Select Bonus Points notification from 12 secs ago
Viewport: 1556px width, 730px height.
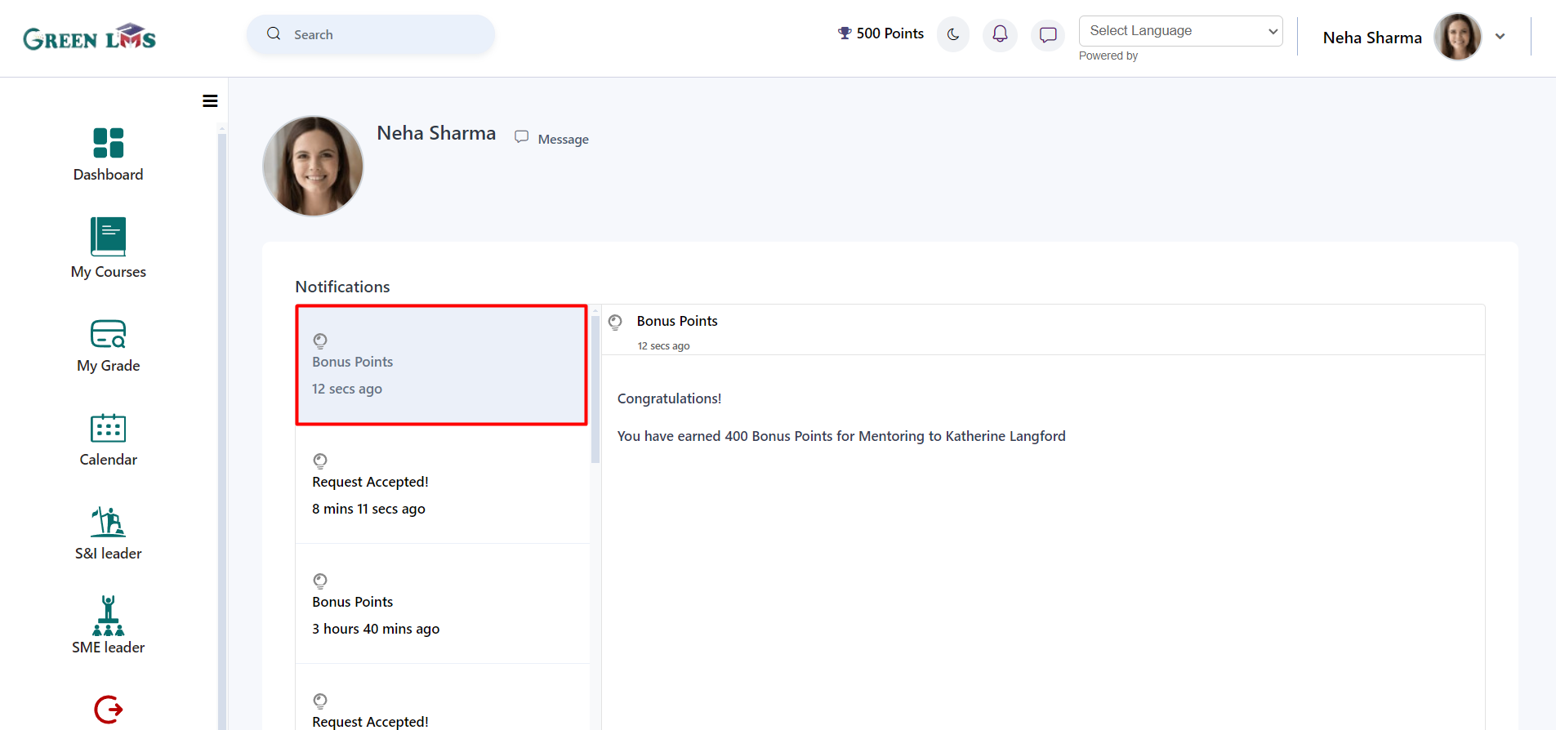coord(441,365)
